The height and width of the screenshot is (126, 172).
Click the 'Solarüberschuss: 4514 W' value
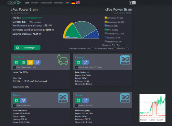coord(27,34)
